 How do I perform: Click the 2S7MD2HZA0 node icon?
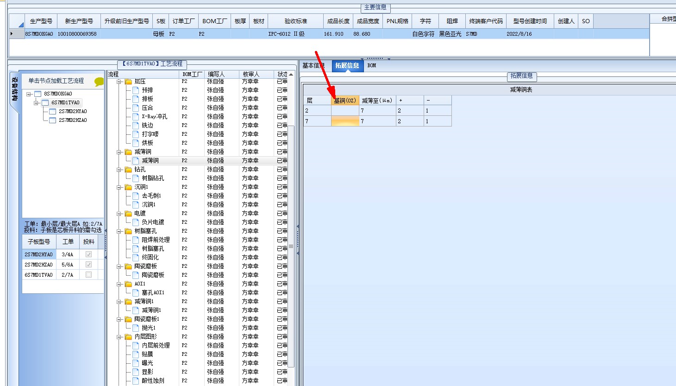point(53,120)
